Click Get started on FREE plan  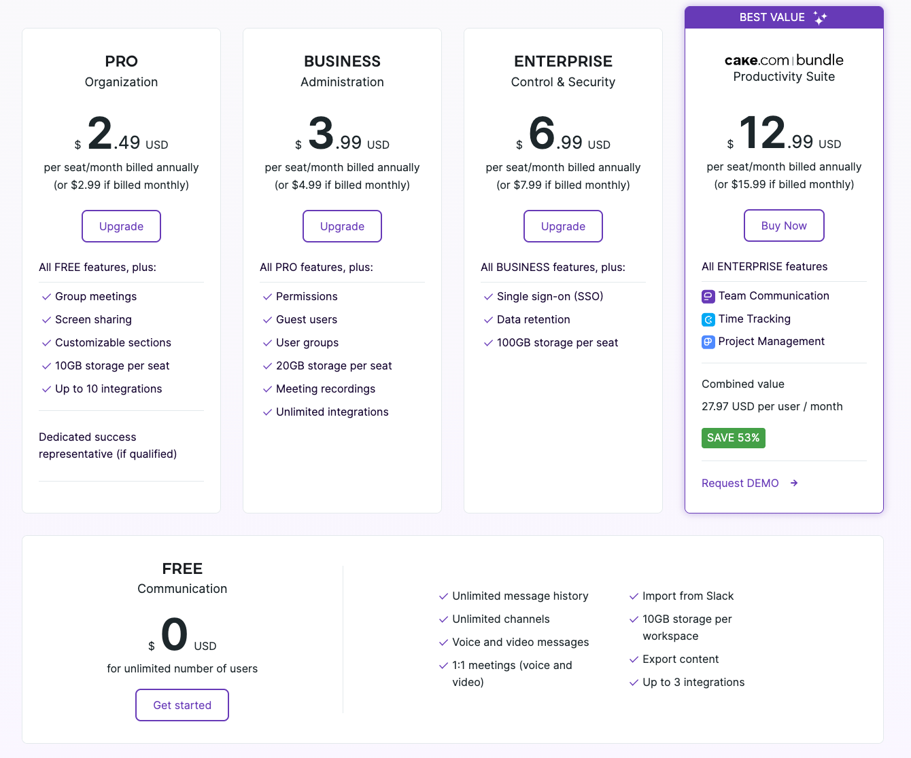(182, 705)
